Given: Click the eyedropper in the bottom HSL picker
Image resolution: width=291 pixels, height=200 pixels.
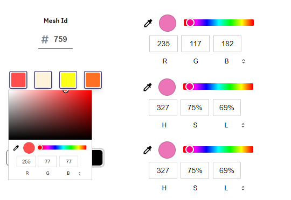Looking at the screenshot, I should click(148, 150).
